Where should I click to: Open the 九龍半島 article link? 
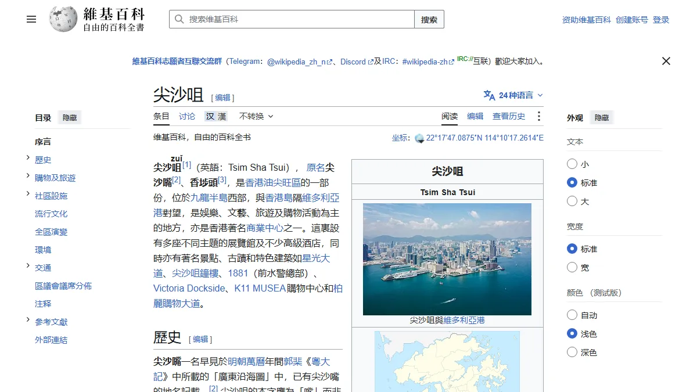[210, 197]
